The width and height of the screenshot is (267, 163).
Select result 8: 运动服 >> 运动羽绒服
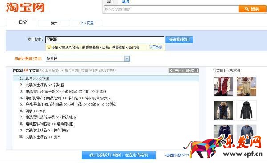click(x=106, y=124)
